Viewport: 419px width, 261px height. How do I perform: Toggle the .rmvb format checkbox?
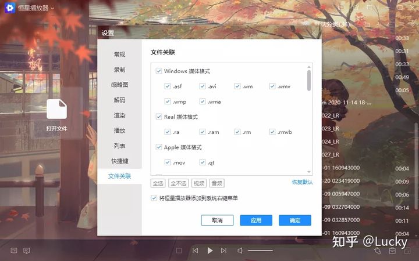pyautogui.click(x=272, y=132)
